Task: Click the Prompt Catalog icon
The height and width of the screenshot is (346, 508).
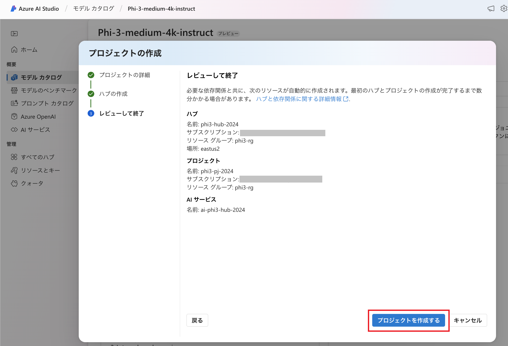Action: pos(15,103)
